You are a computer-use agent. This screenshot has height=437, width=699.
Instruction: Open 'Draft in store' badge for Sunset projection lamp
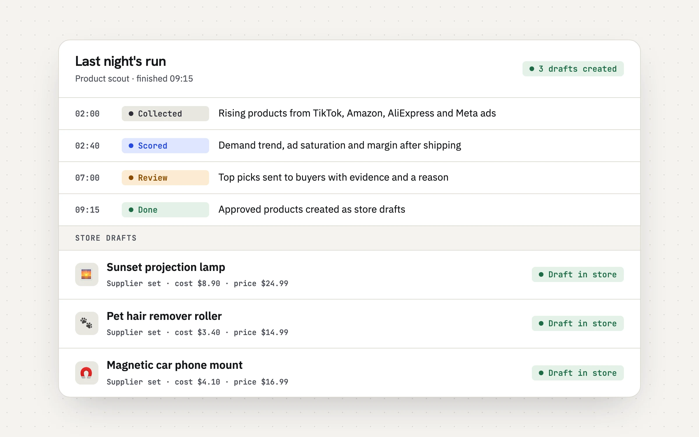coord(578,274)
